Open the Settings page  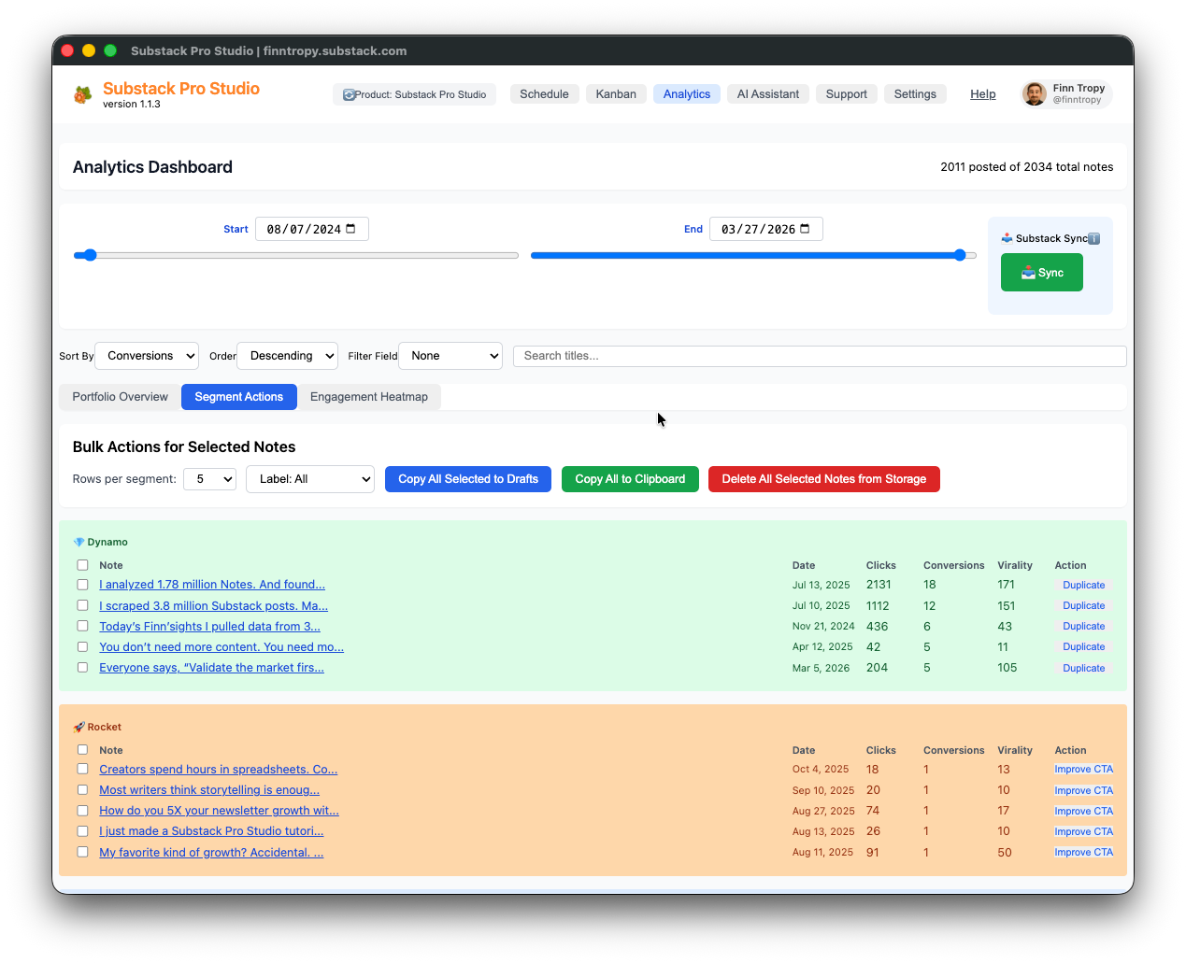point(915,94)
